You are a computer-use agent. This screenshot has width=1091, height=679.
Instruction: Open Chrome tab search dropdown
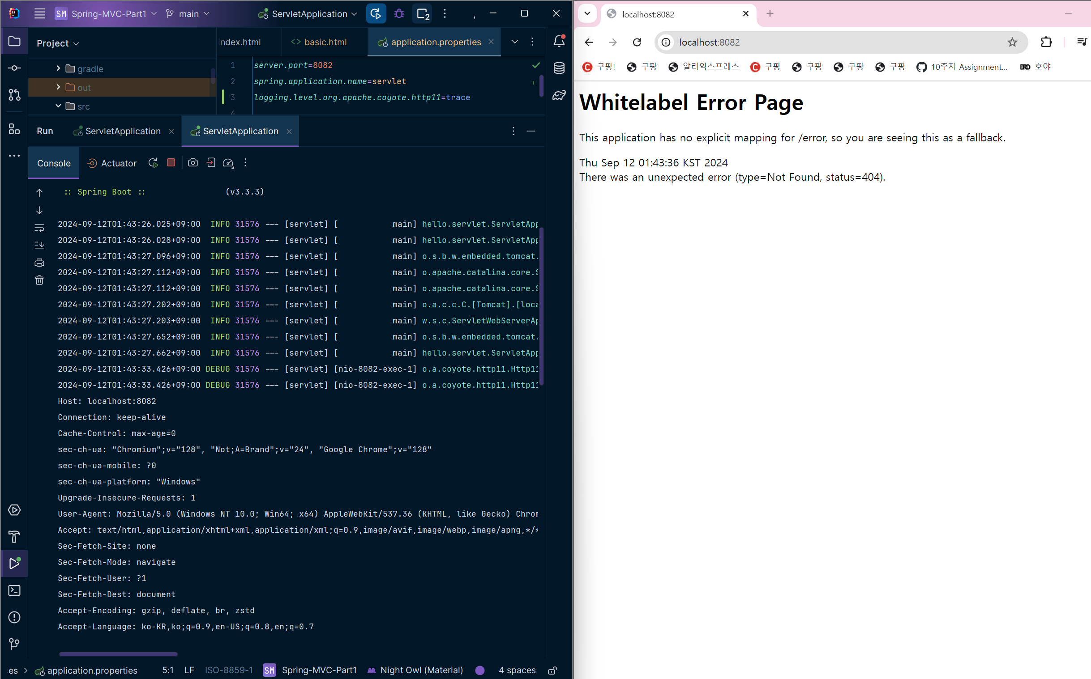pos(587,13)
